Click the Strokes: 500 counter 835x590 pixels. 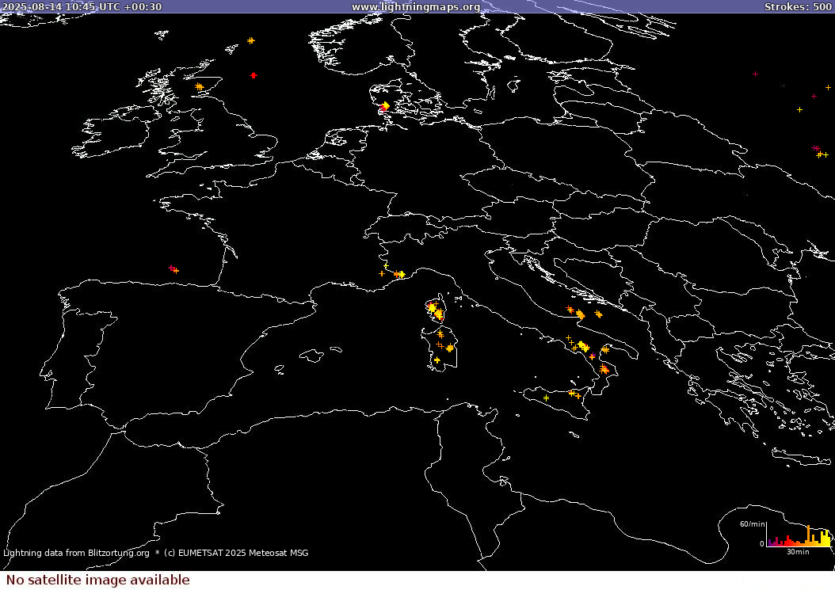click(797, 7)
